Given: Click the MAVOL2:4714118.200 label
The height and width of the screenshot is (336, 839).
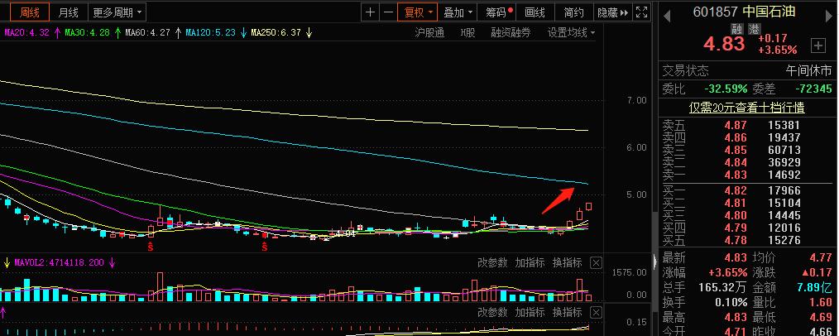Looking at the screenshot, I should [x=60, y=262].
